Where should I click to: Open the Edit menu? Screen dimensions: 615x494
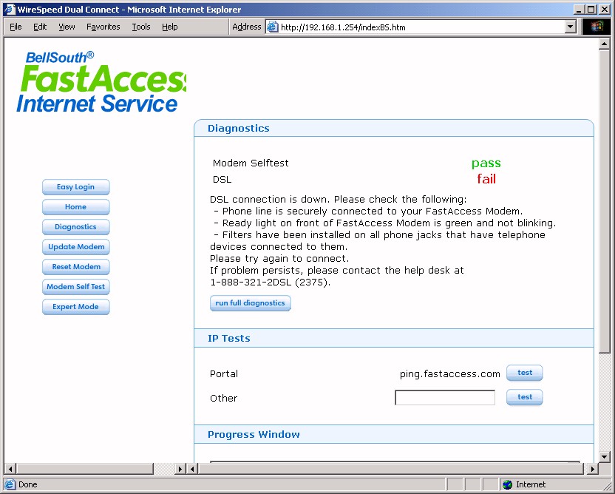pyautogui.click(x=40, y=27)
